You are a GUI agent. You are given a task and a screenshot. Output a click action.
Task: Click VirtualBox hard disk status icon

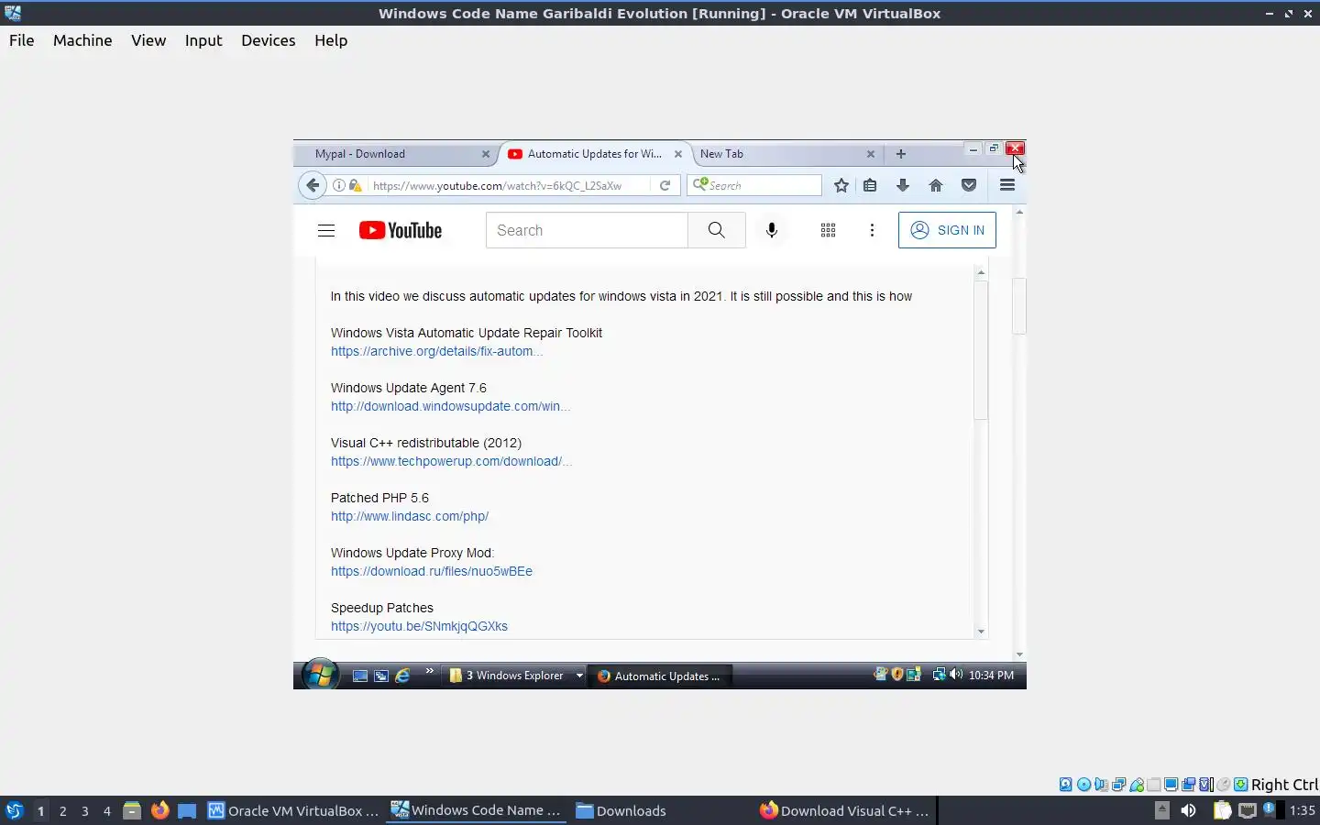coord(1066,785)
